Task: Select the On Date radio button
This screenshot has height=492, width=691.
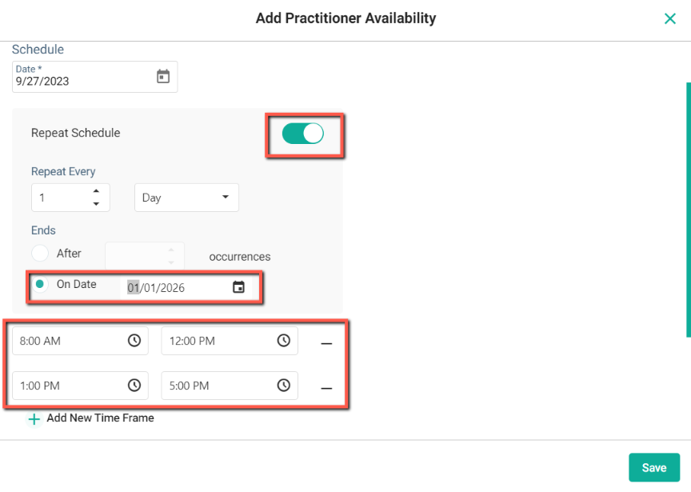Action: point(40,284)
